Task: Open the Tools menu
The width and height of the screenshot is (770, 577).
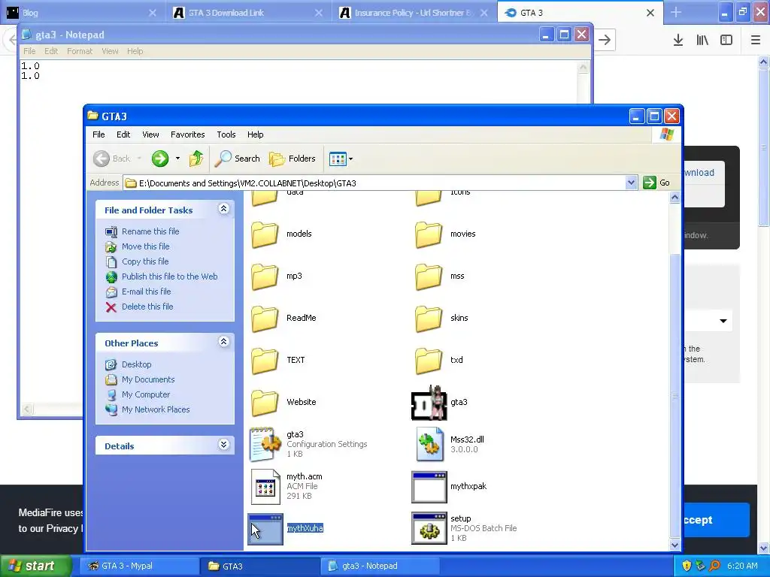Action: click(226, 134)
